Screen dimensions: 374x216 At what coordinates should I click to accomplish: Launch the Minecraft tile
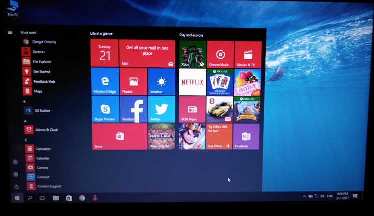click(x=161, y=136)
